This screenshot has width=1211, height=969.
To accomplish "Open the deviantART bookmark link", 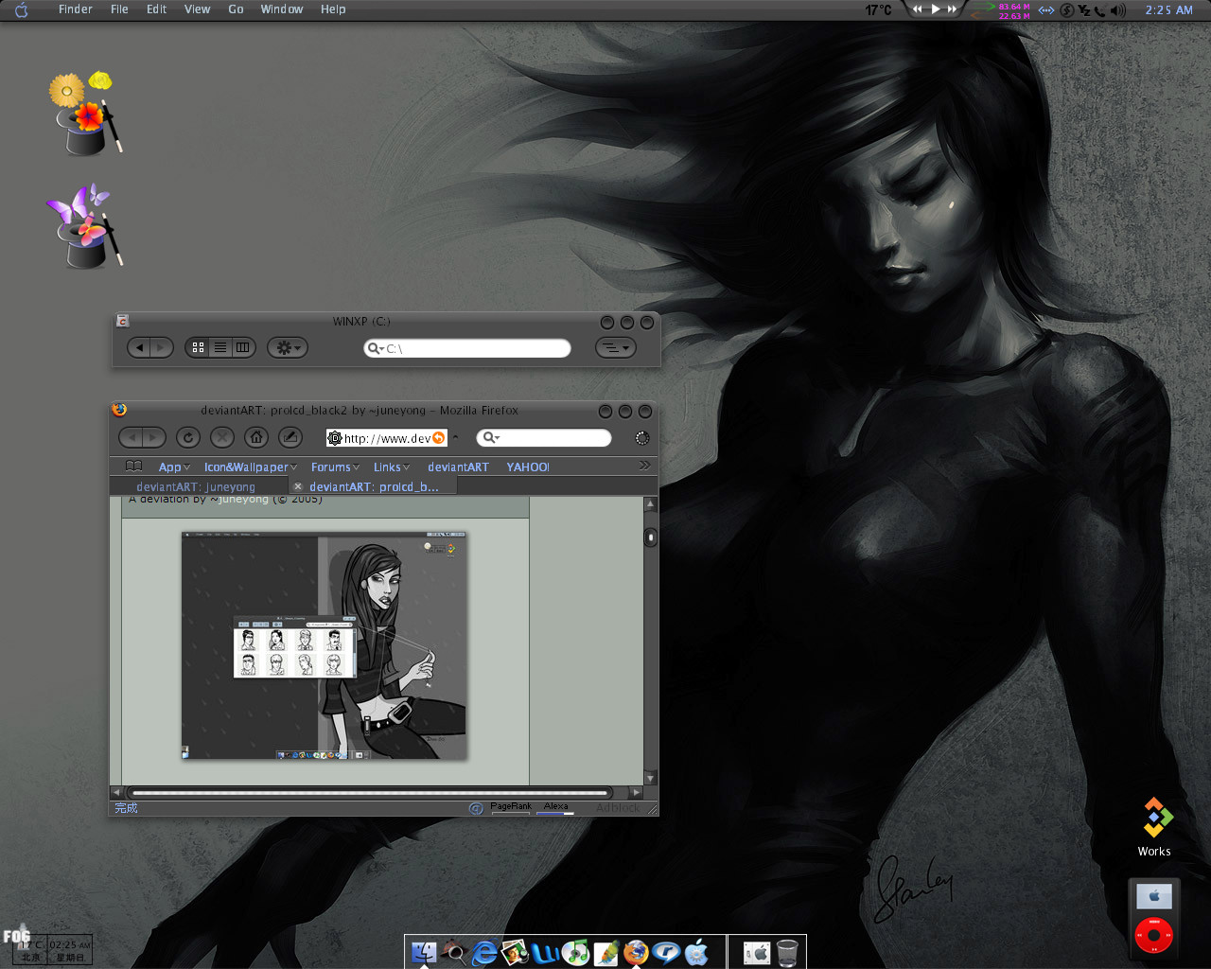I will (x=458, y=467).
